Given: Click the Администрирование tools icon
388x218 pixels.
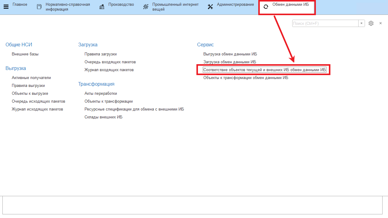Looking at the screenshot, I should tap(210, 7).
